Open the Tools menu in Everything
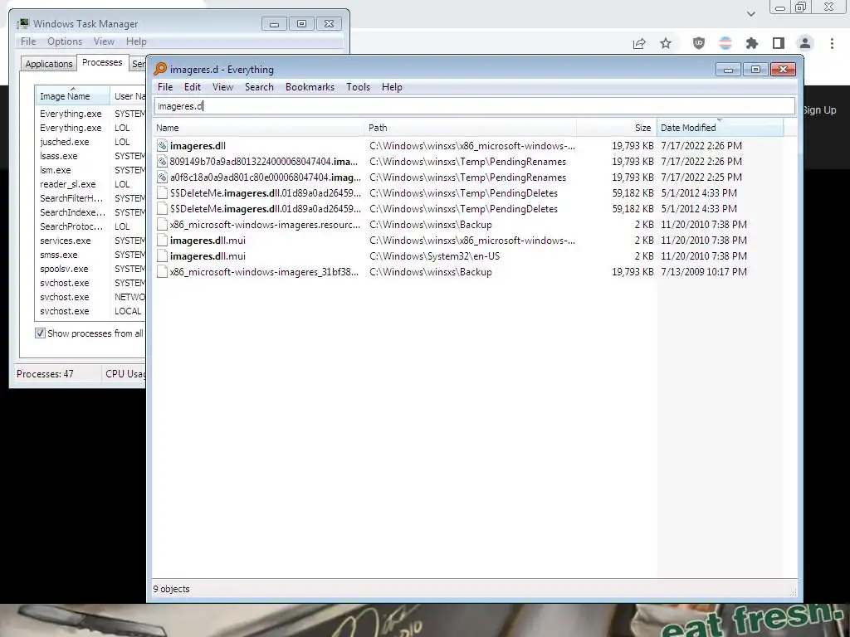Screen dimensions: 850x637 (x=359, y=87)
